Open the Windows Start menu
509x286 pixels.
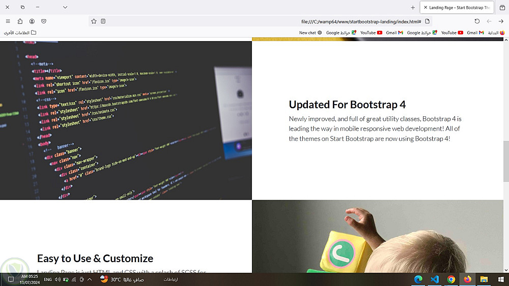(500, 279)
